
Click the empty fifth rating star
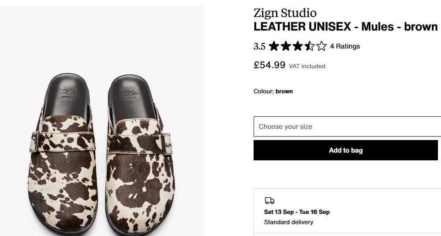[x=321, y=46]
